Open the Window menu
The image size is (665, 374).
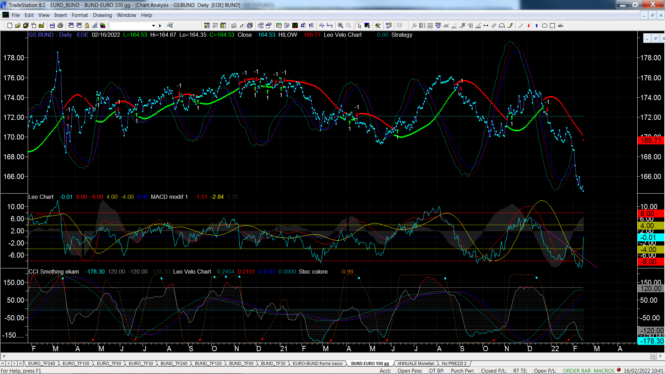126,15
